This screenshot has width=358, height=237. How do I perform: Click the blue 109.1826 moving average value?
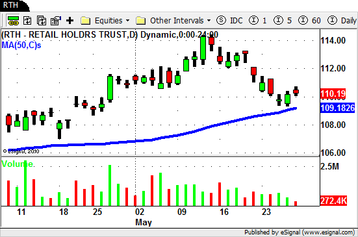[337, 108]
